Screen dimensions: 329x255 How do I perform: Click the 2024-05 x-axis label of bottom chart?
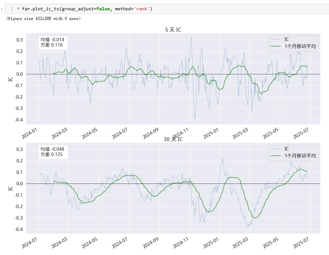[89, 243]
